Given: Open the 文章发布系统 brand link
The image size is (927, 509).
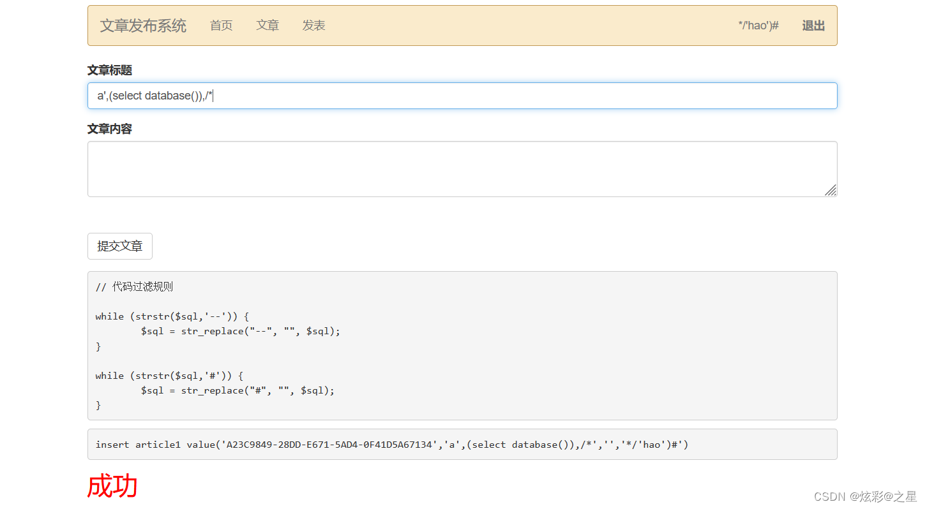Looking at the screenshot, I should 143,26.
